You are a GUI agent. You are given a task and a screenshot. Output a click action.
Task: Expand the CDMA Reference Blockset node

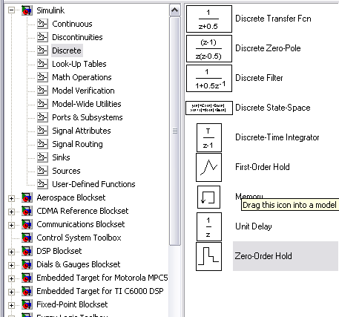(x=11, y=212)
